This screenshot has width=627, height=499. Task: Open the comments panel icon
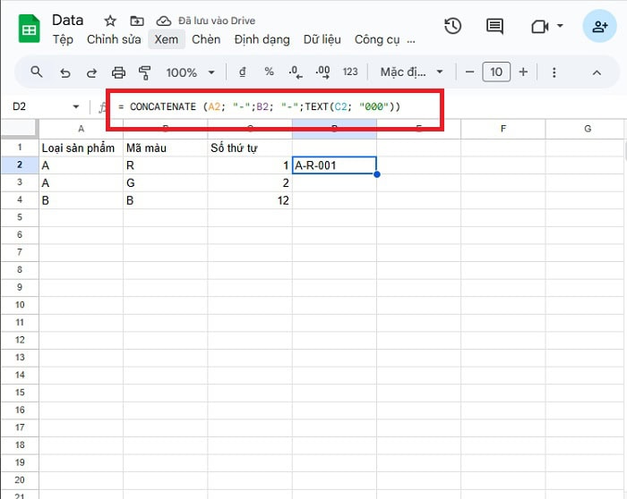pyautogui.click(x=494, y=26)
